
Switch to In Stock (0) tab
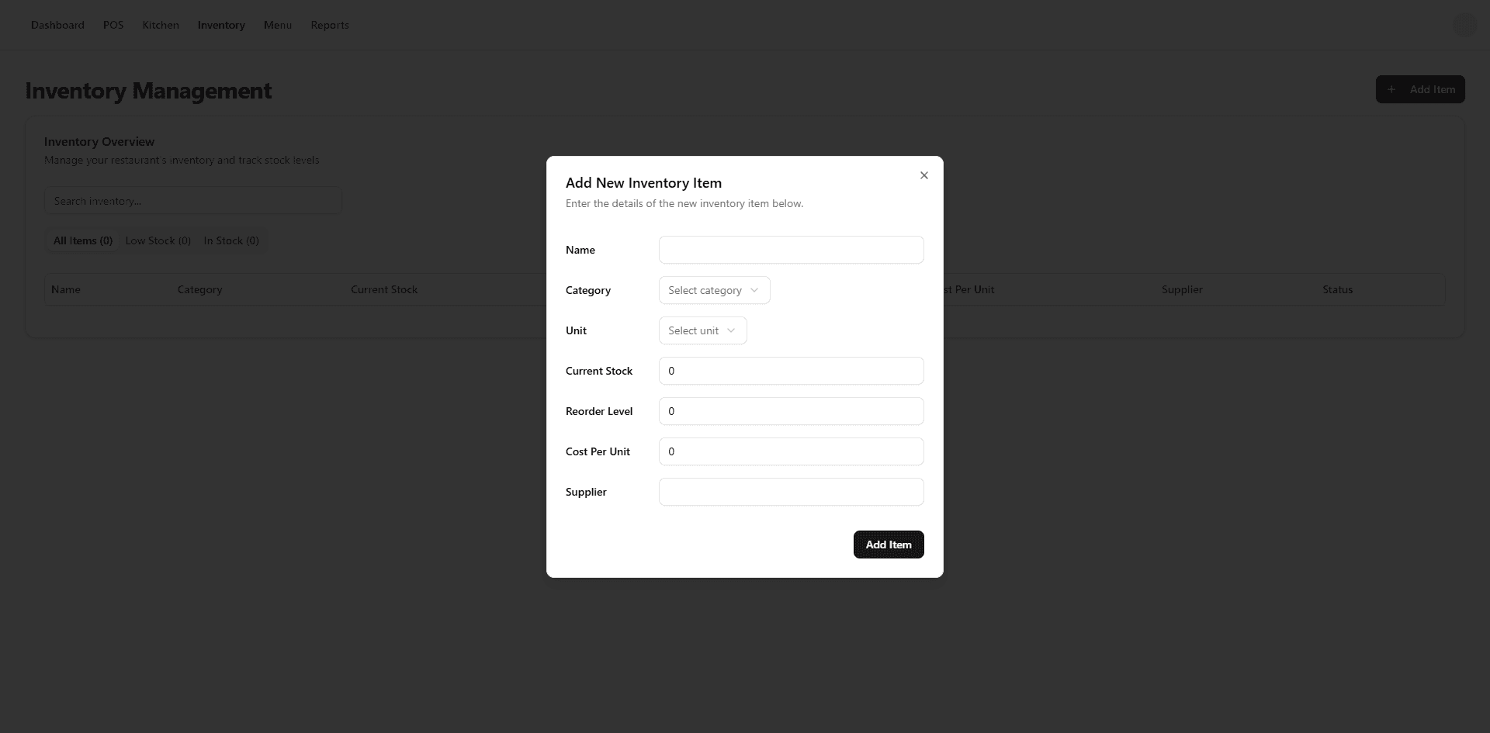231,240
